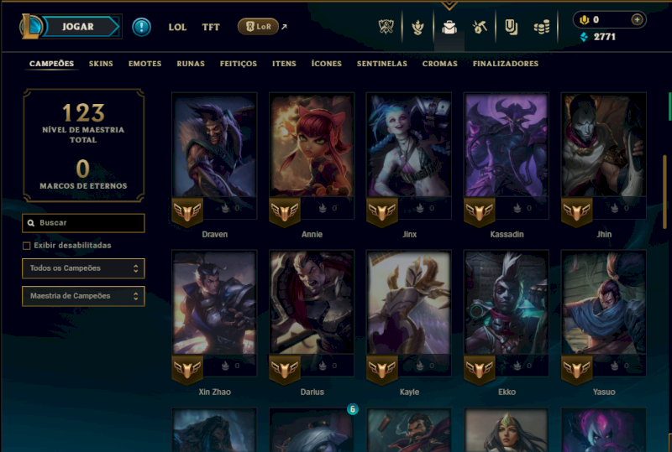Focus the Buscar search field
Image resolution: width=672 pixels, height=452 pixels.
click(83, 223)
